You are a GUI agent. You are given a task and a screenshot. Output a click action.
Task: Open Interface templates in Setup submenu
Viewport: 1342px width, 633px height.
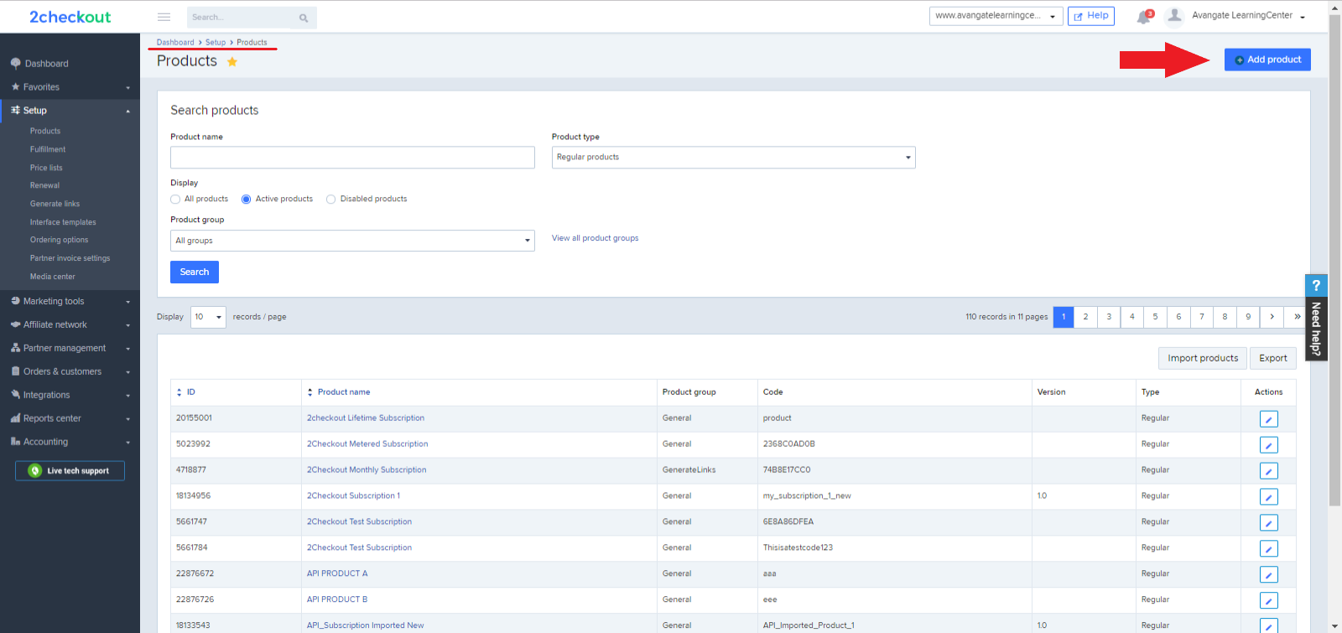click(x=63, y=222)
